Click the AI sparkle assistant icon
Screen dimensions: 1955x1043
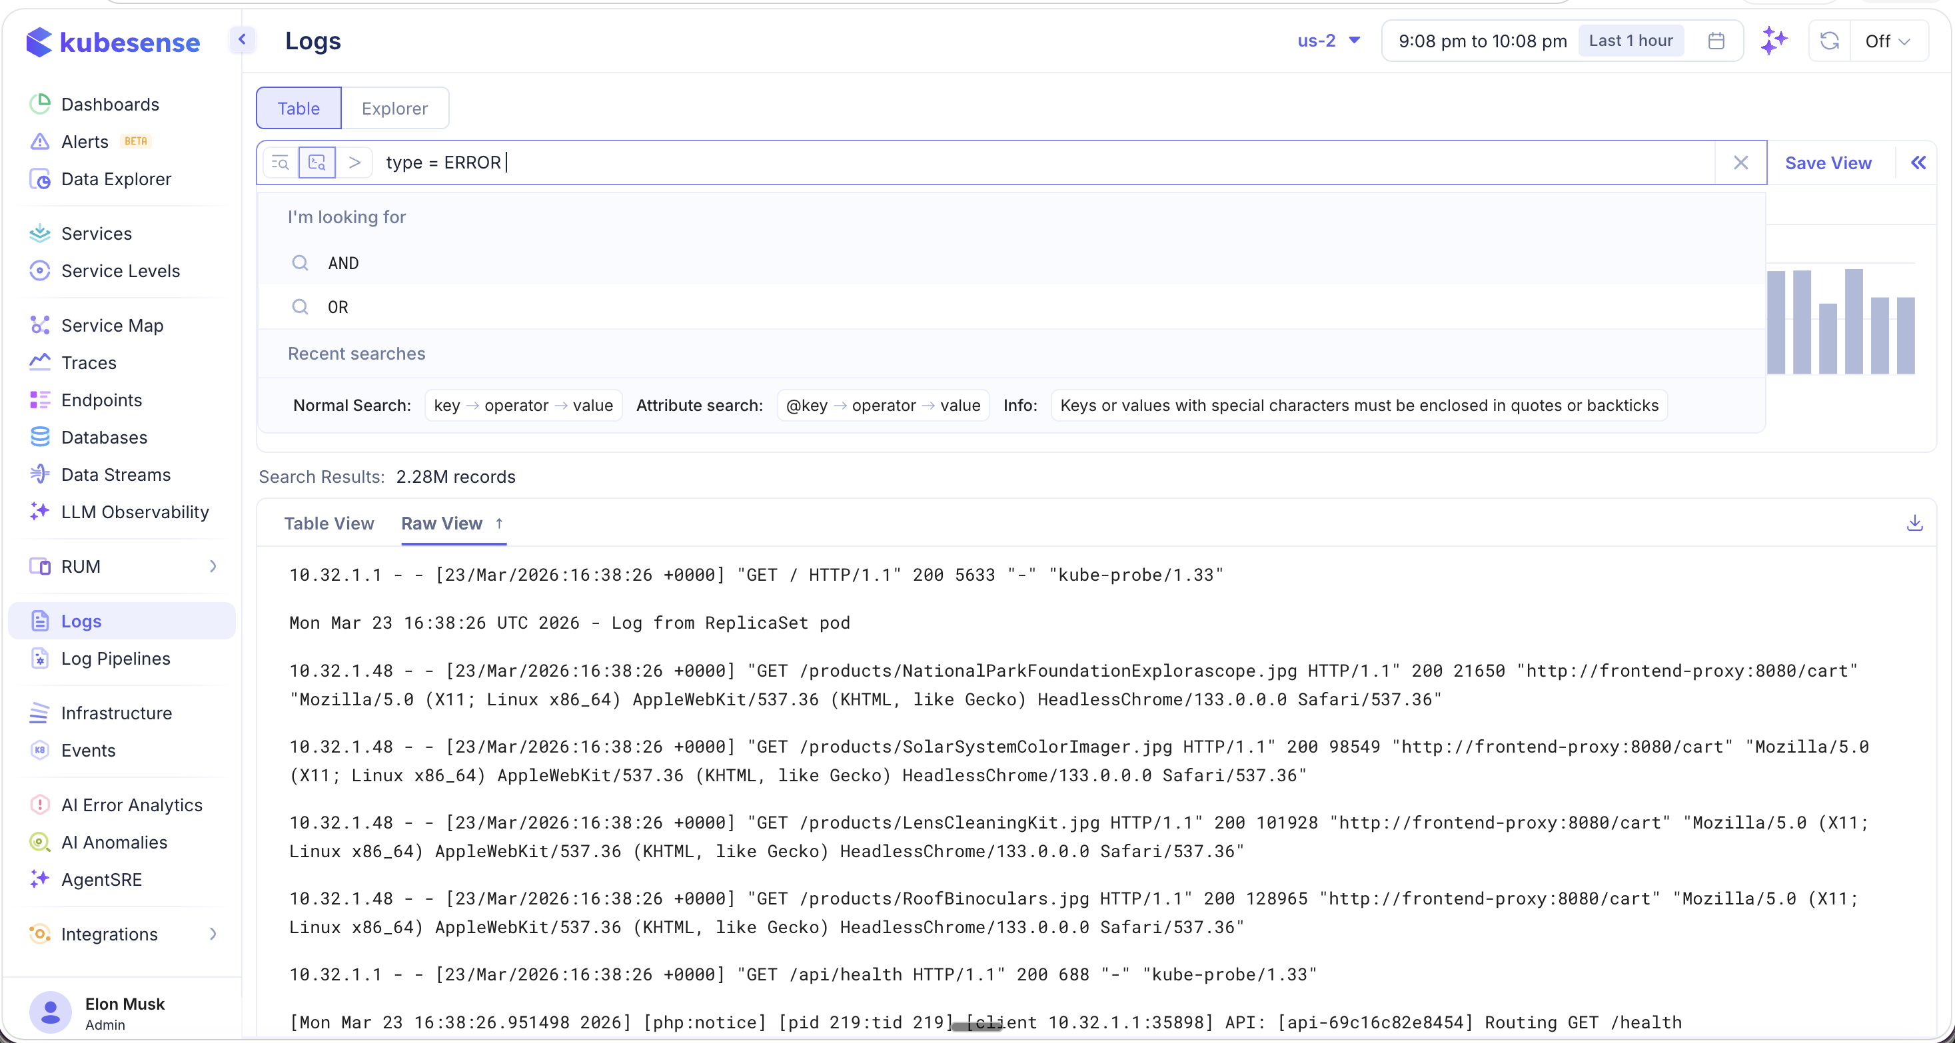pos(1774,40)
